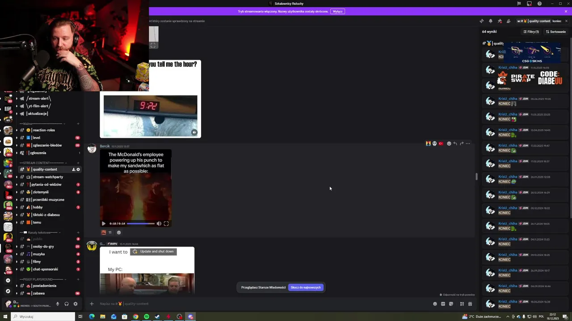Open the 9:21 clock image thumbnail
The height and width of the screenshot is (321, 572).
coord(150,116)
